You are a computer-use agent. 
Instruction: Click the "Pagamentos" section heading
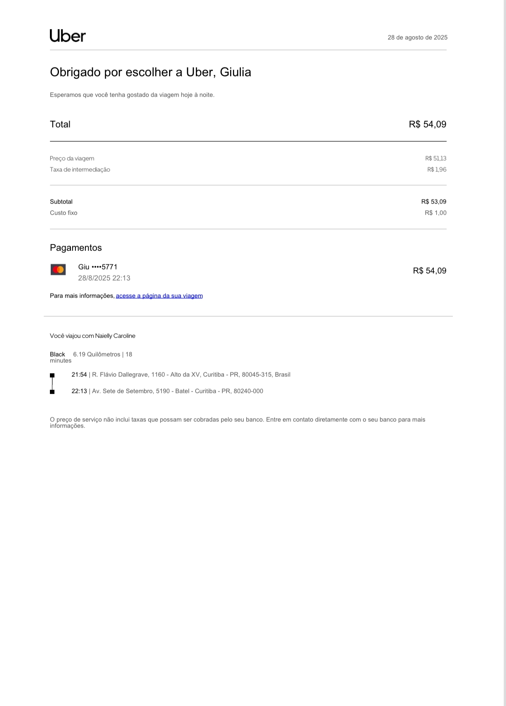click(x=76, y=248)
